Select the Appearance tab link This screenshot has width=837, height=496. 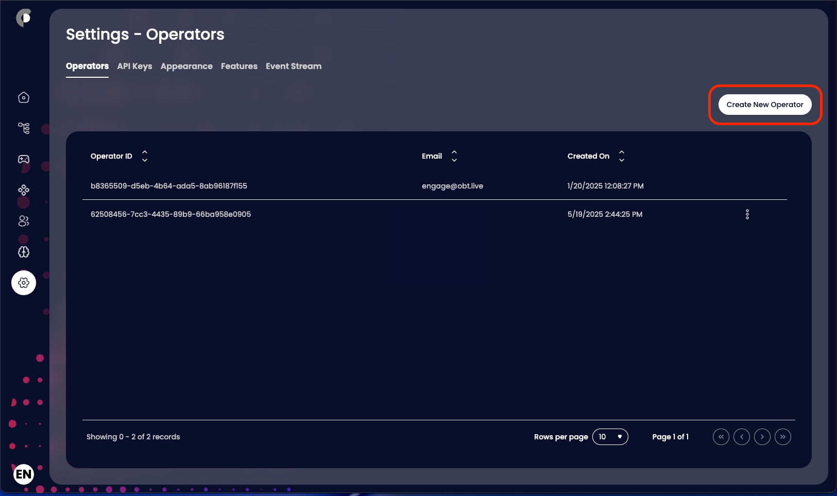(186, 66)
